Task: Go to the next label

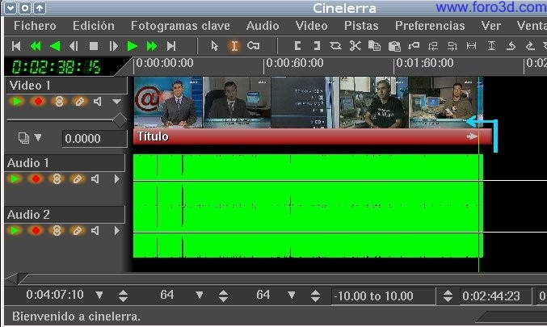Action: 452,46
